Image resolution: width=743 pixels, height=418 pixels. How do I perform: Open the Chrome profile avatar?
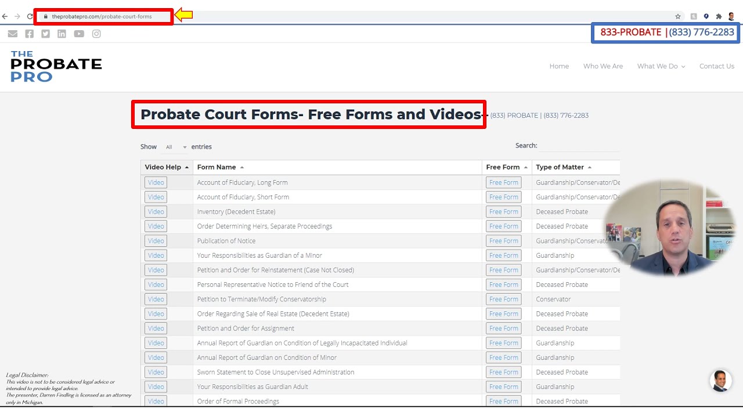click(731, 16)
